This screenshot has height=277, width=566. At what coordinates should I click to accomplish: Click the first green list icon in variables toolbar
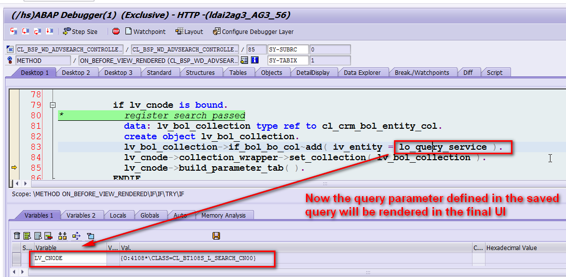tap(27, 236)
